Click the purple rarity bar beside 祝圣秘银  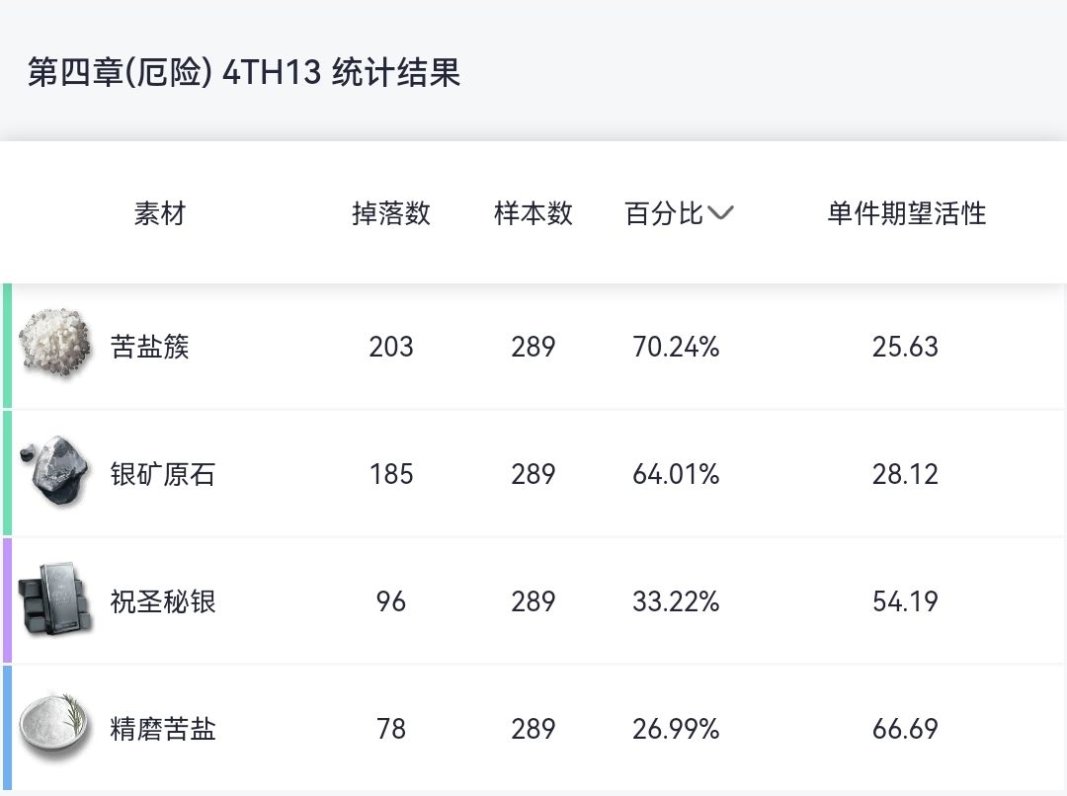click(7, 600)
